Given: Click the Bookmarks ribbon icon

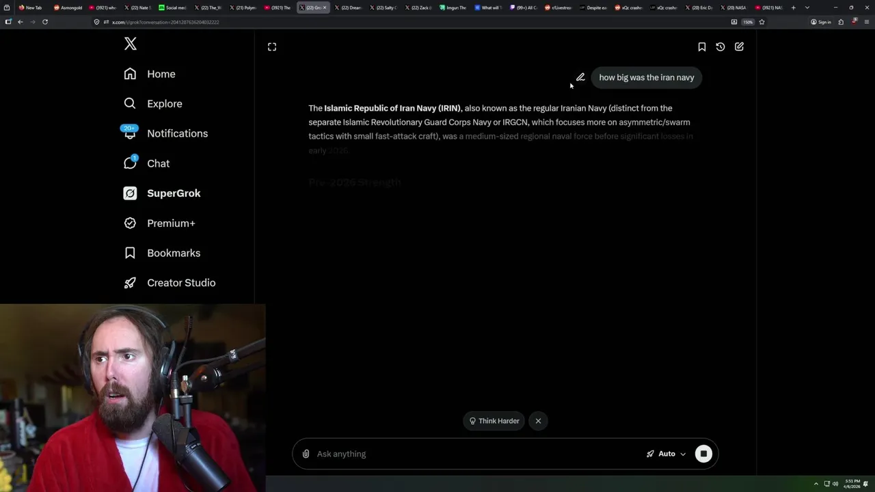Looking at the screenshot, I should [x=130, y=253].
